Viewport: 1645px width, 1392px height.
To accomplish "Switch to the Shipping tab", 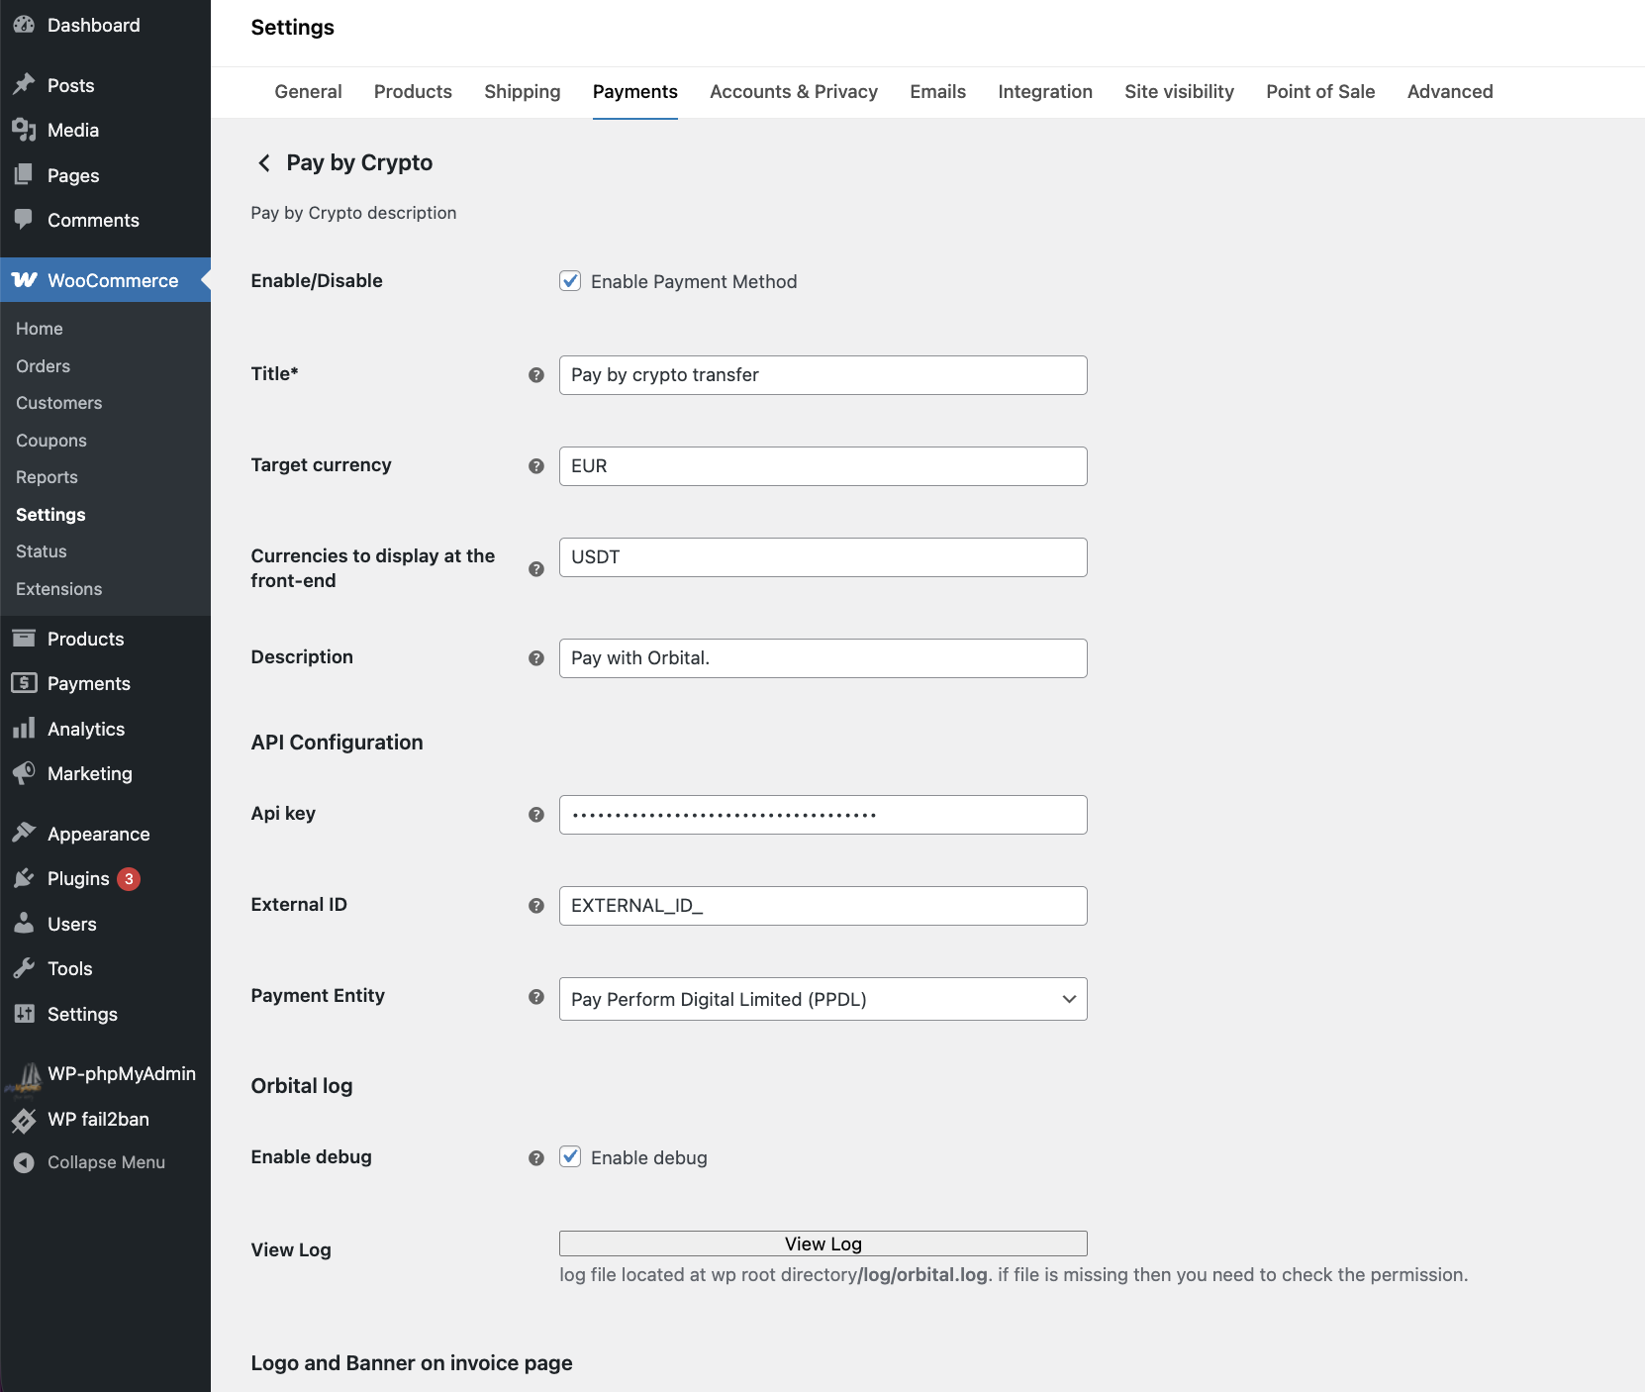I will pos(523,92).
